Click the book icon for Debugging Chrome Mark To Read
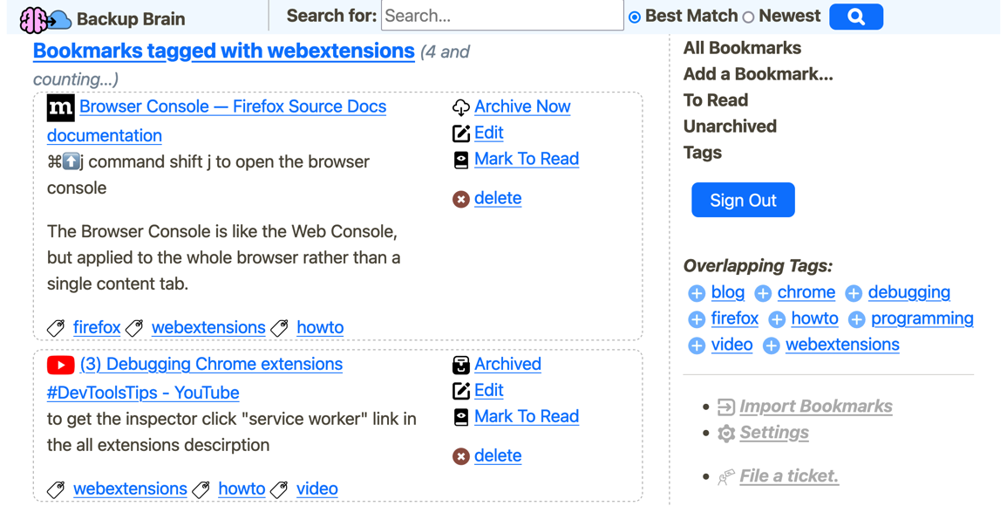The width and height of the screenshot is (1007, 506). coord(461,417)
